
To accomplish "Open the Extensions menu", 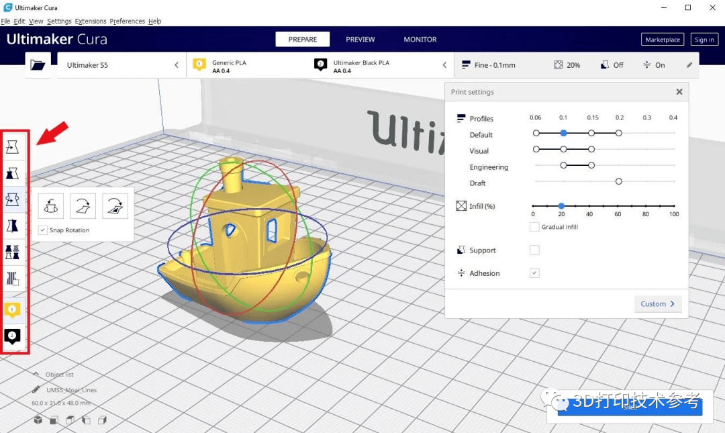I will coord(91,21).
